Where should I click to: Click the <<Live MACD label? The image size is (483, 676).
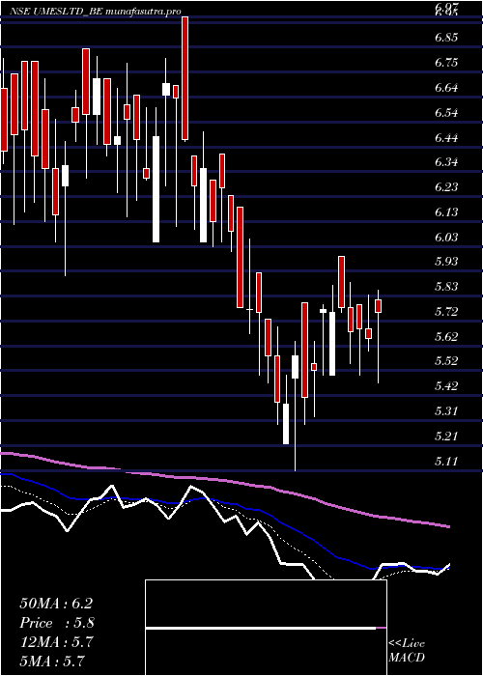click(407, 651)
